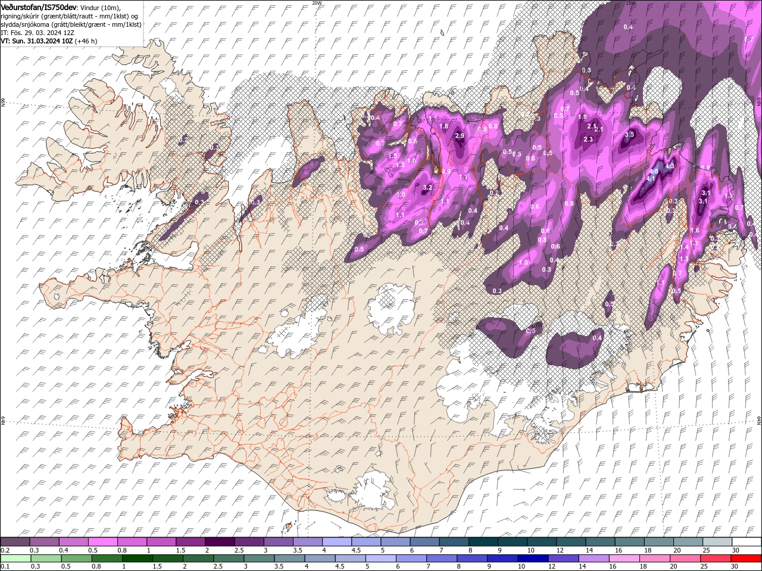Click the 2 dark purple swatch in upper legend
Screen dimensions: 762x571
coord(220,542)
